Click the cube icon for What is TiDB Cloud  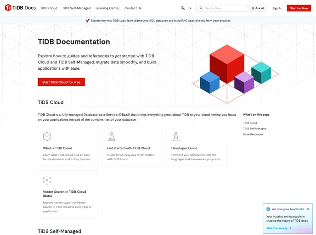coord(47,136)
